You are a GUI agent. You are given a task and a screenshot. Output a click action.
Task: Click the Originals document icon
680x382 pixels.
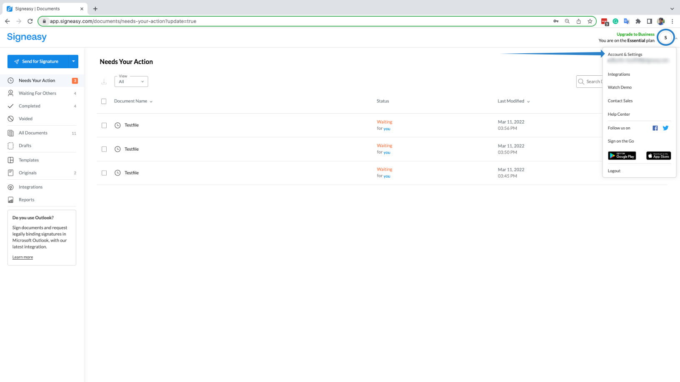tap(11, 173)
